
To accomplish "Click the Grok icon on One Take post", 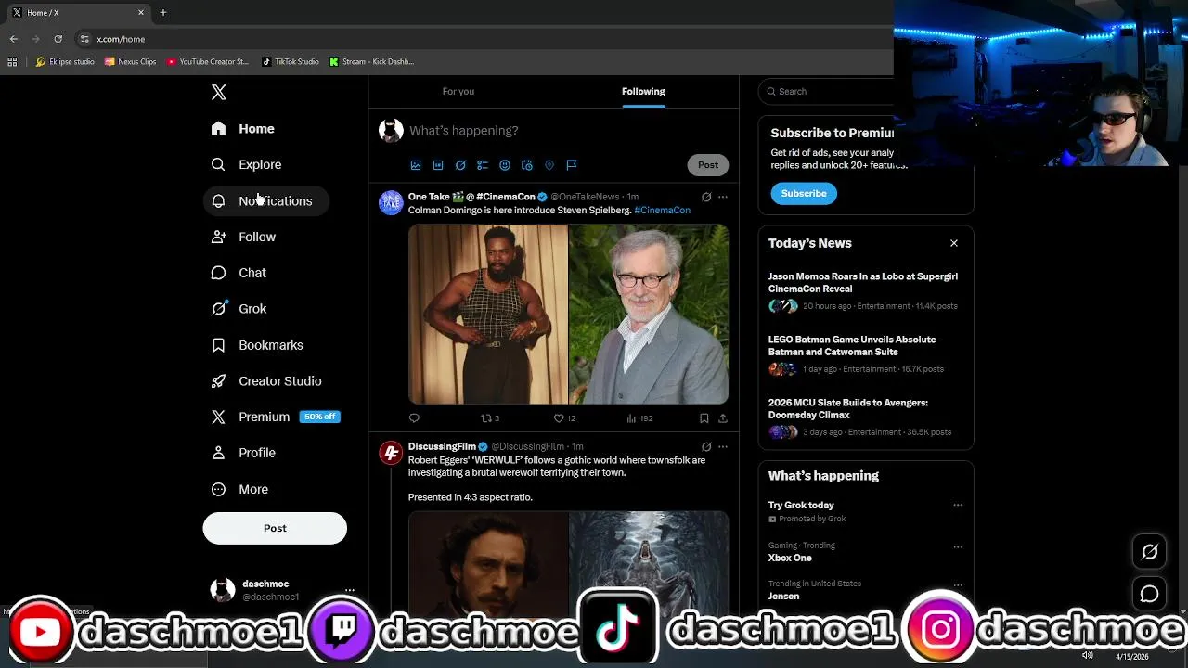I will point(706,197).
